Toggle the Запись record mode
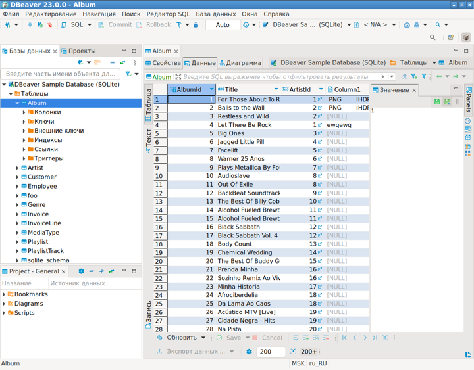This screenshot has width=474, height=370. click(x=148, y=315)
